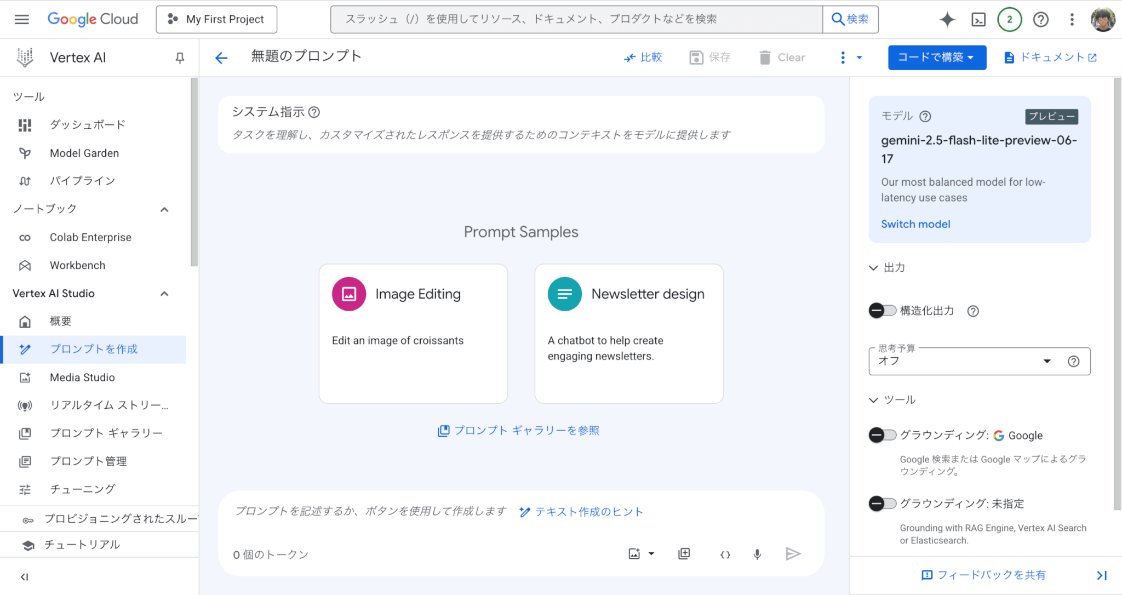
Task: Collapse the right settings panel
Action: (1102, 575)
